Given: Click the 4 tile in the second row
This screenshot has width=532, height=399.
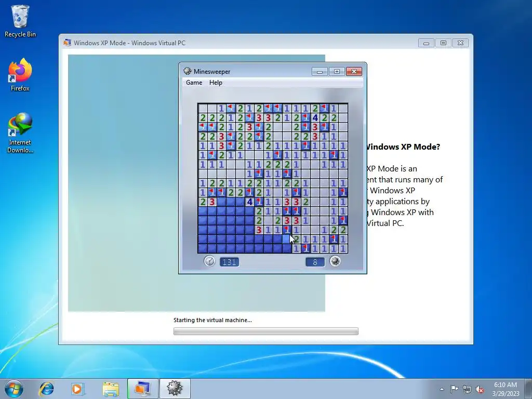Looking at the screenshot, I should (315, 118).
